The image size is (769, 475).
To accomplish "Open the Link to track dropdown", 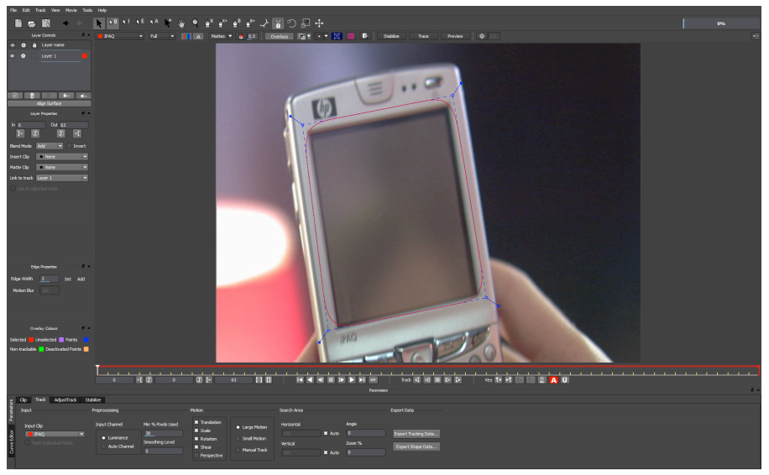I will 62,178.
